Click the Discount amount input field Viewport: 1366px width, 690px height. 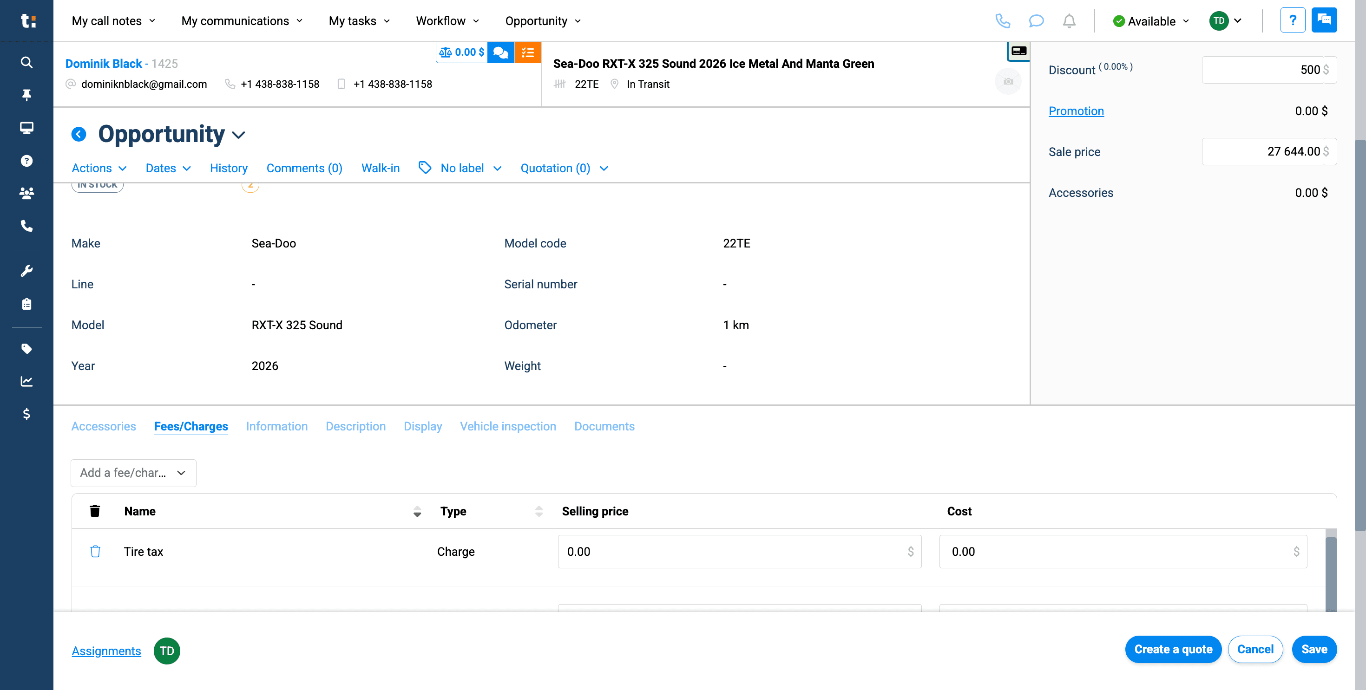[1268, 70]
